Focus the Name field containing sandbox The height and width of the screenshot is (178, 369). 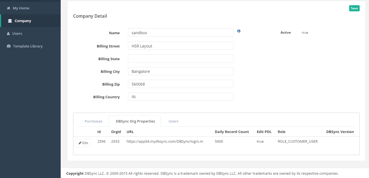pyautogui.click(x=181, y=33)
